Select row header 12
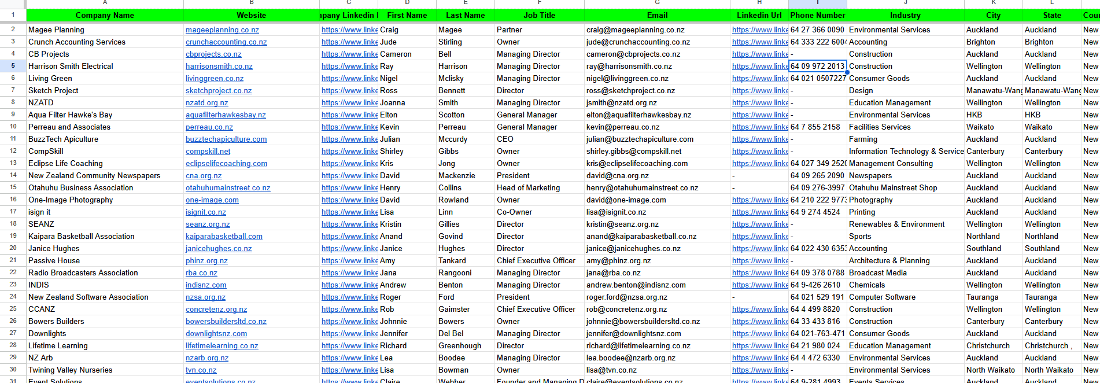This screenshot has height=383, width=1100. click(13, 152)
